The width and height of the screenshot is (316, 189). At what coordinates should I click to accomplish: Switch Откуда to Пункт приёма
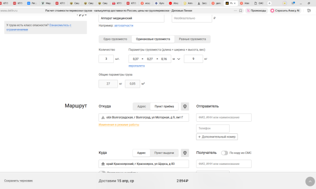(x=164, y=107)
